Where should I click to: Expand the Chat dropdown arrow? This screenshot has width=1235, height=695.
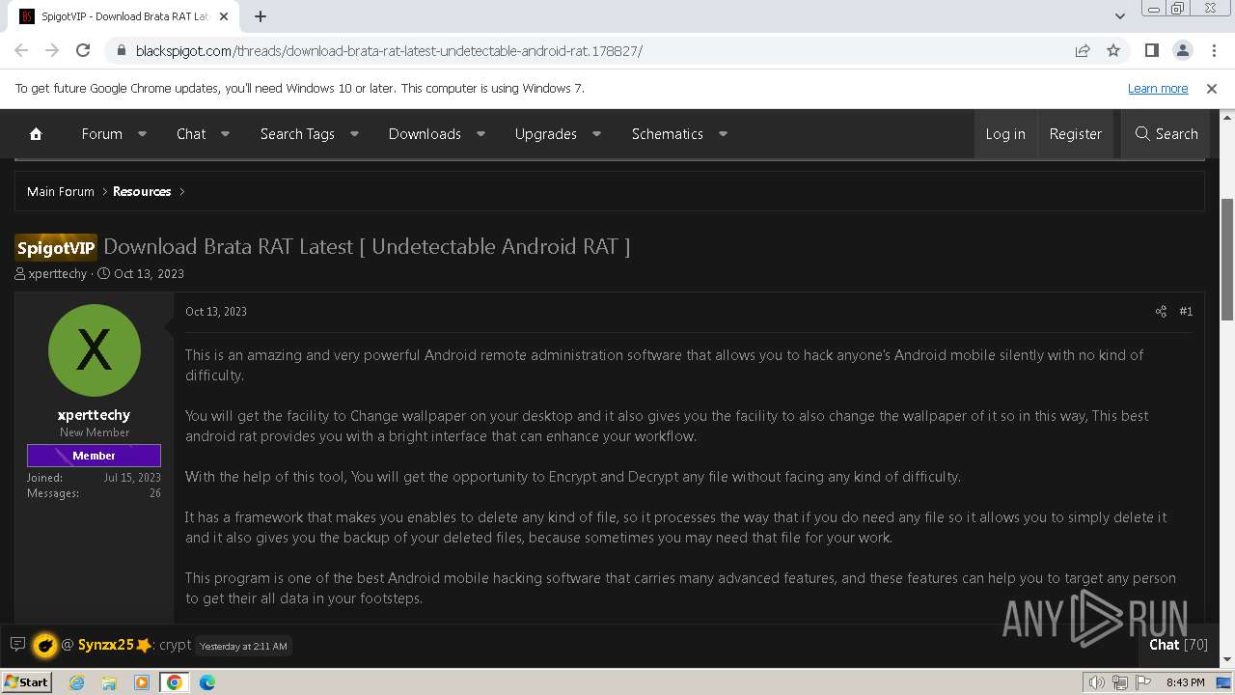point(225,134)
